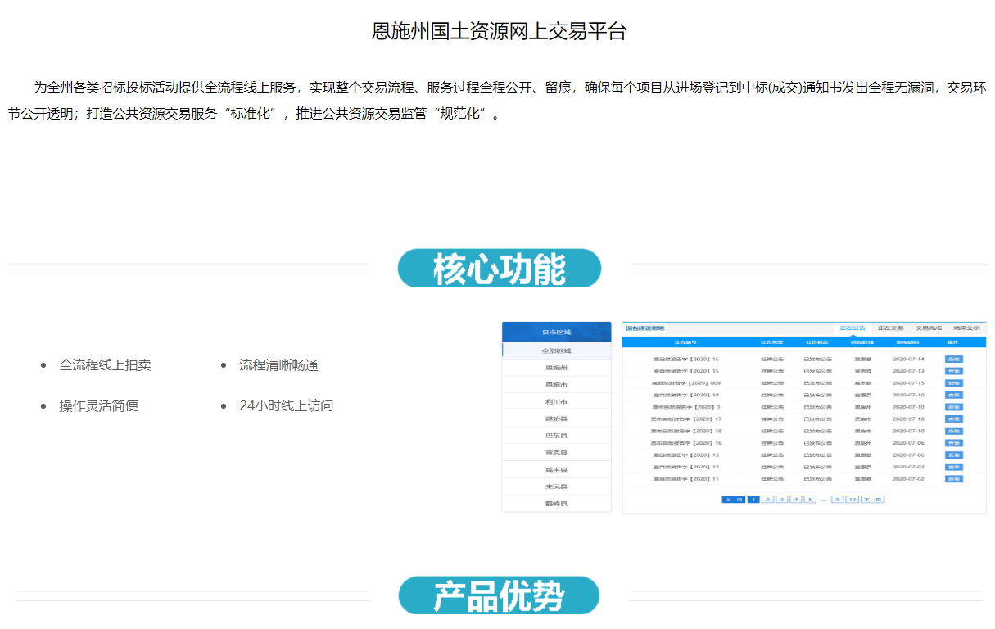The image size is (995, 629).
Task: Click 查看 for the 2020-07-14 announcement
Action: coord(953,359)
